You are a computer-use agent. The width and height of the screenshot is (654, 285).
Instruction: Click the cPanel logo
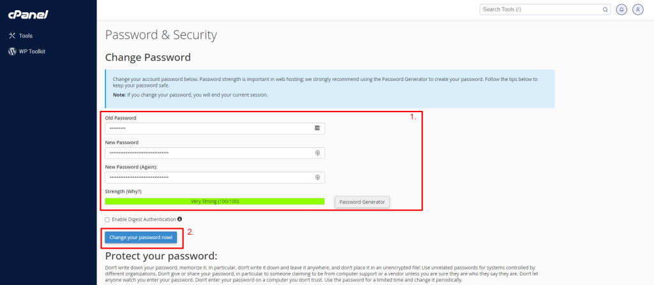28,15
